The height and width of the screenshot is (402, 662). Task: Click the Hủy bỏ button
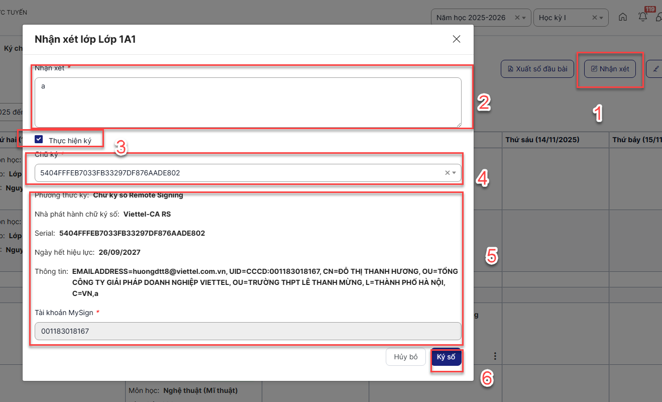click(406, 357)
